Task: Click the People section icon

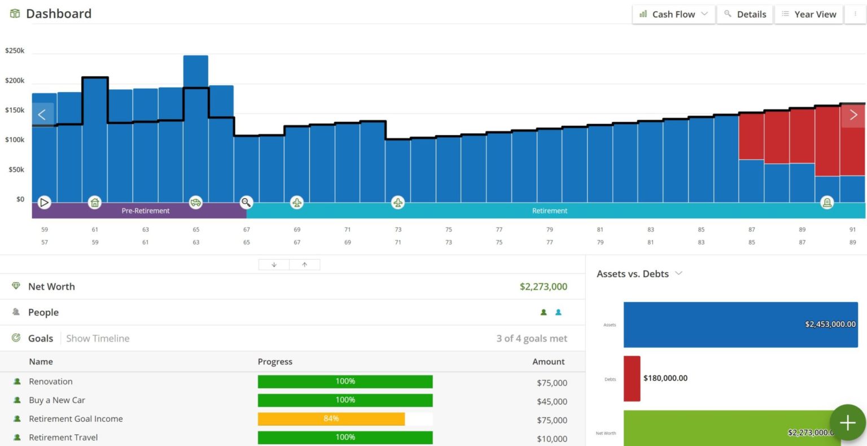Action: 16,312
